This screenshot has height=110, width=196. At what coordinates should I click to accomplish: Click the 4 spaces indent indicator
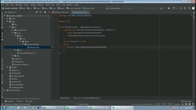click(177, 104)
